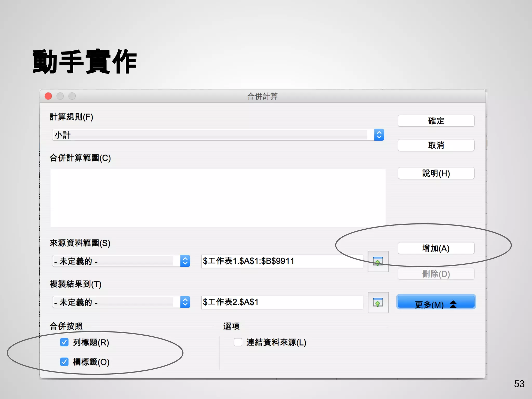Open help with 說明(H) button
The height and width of the screenshot is (399, 532).
point(436,173)
